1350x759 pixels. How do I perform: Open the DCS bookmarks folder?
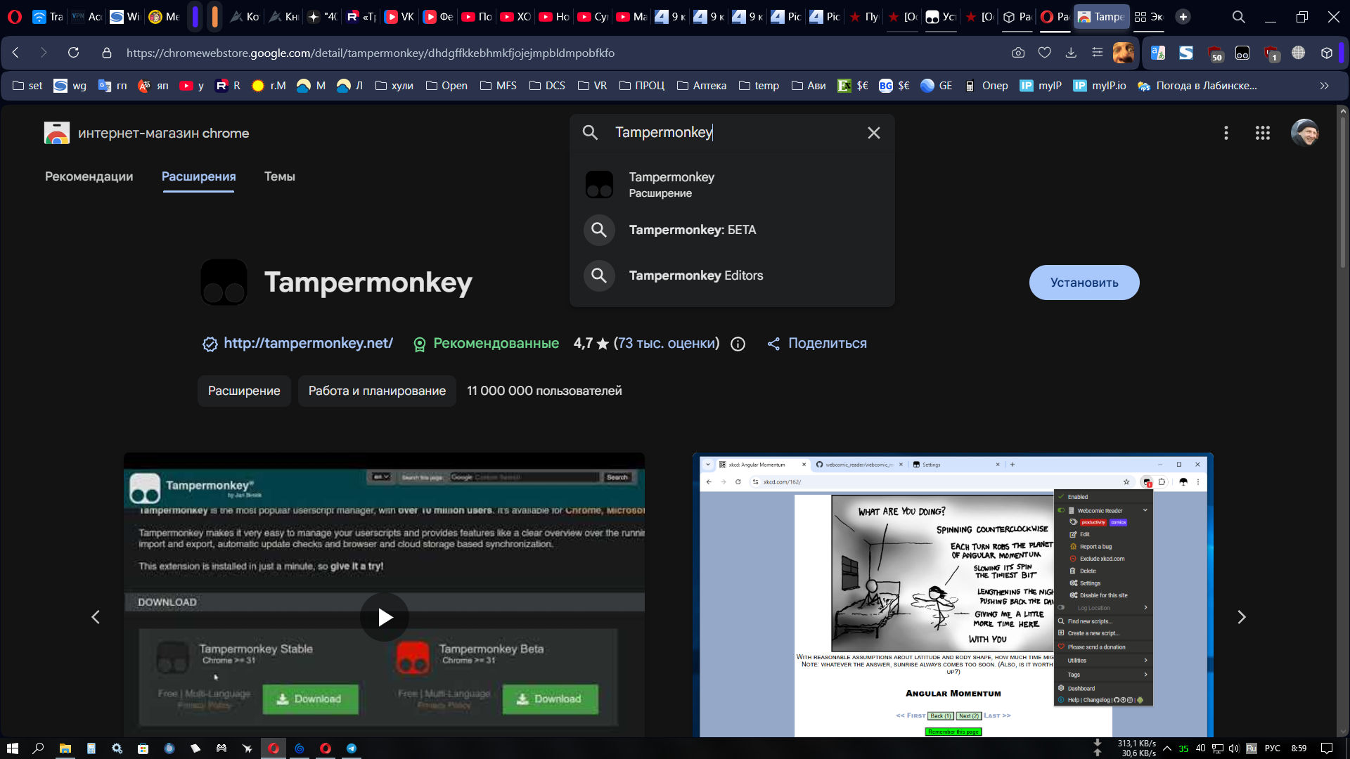click(547, 86)
